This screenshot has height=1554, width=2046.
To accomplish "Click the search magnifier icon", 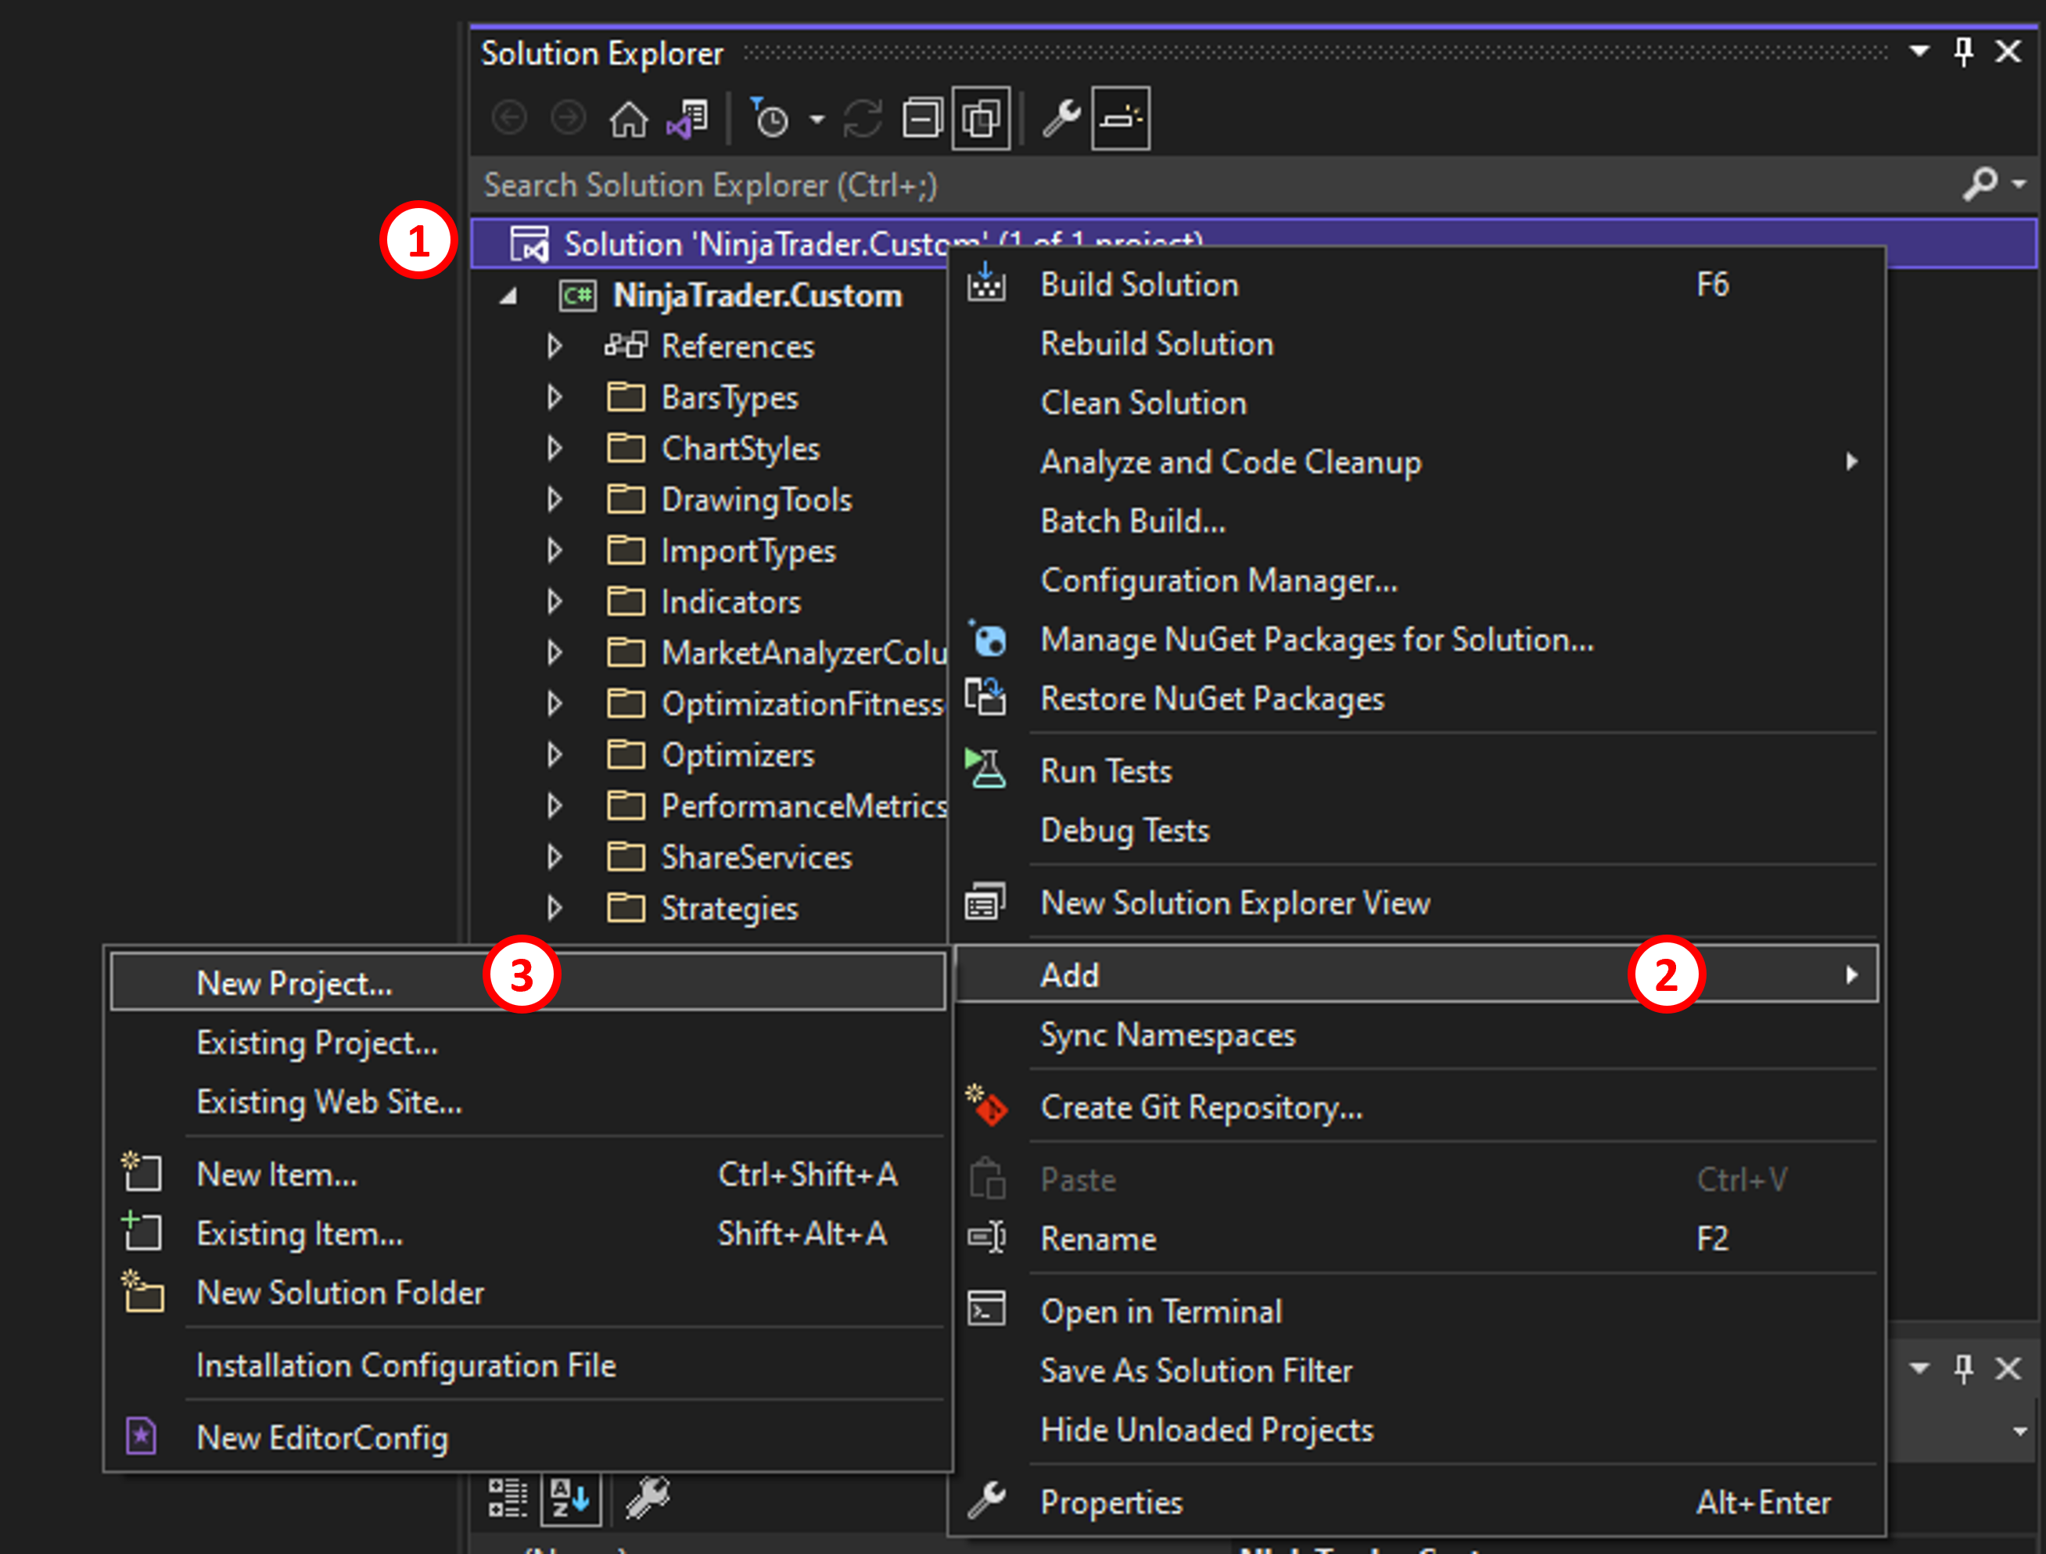I will pos(1979,183).
